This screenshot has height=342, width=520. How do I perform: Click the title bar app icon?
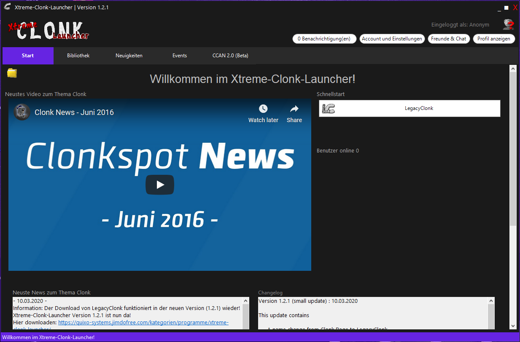(x=7, y=7)
